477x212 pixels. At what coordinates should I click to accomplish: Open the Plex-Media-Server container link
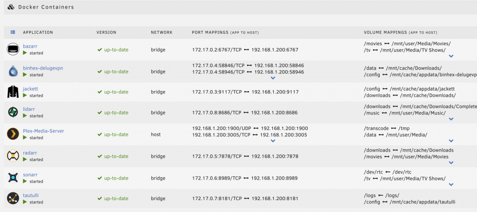(x=43, y=131)
